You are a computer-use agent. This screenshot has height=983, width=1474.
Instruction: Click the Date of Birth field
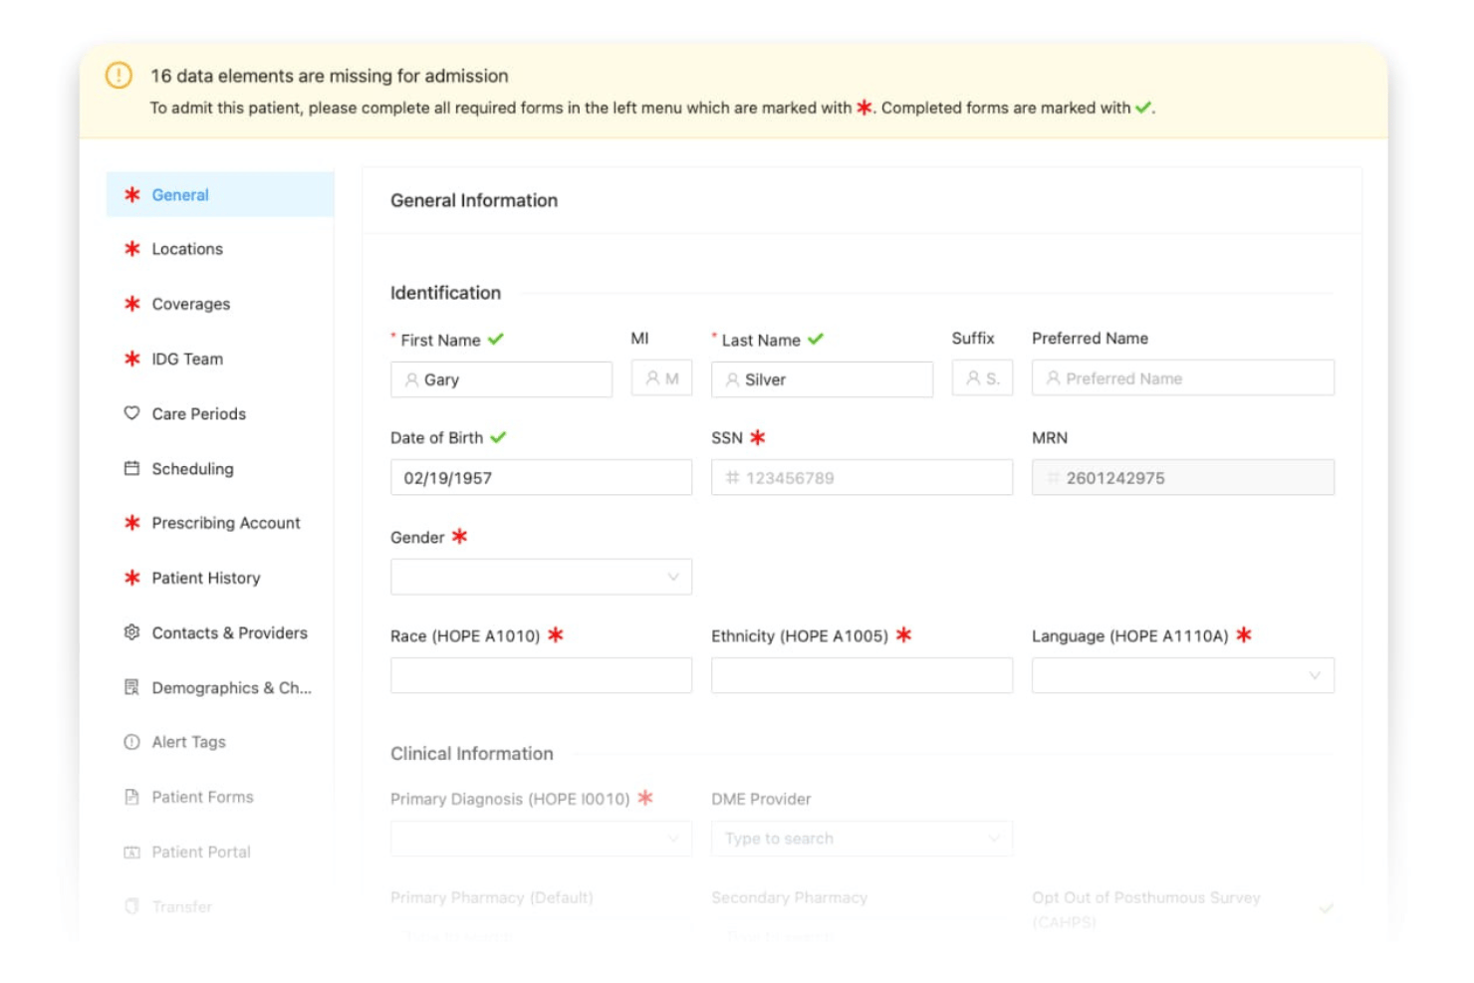coord(541,478)
